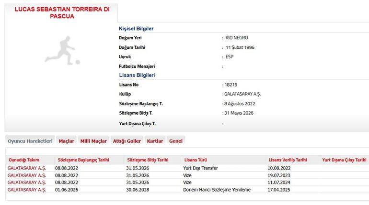Open Galatasaray link in the 11.07.2024 Vize row
This screenshot has width=369, height=205.
pos(27,183)
